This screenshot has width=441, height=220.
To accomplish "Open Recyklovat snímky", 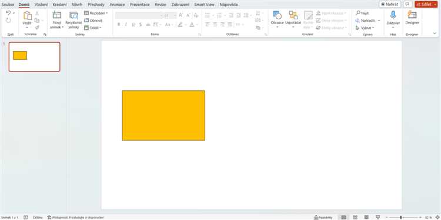I will 73,20.
